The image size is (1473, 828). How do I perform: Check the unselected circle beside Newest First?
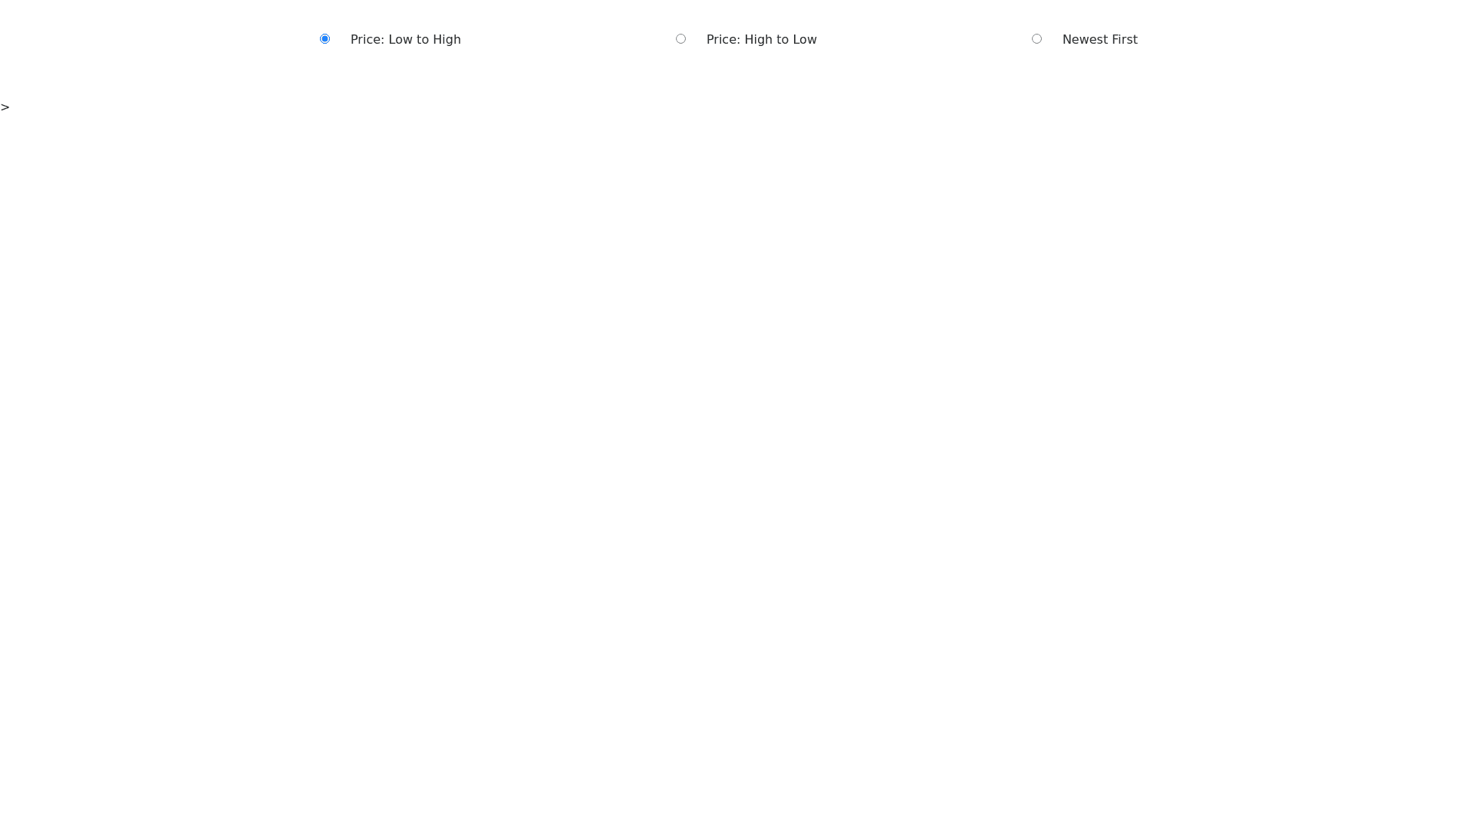[x=1036, y=39]
